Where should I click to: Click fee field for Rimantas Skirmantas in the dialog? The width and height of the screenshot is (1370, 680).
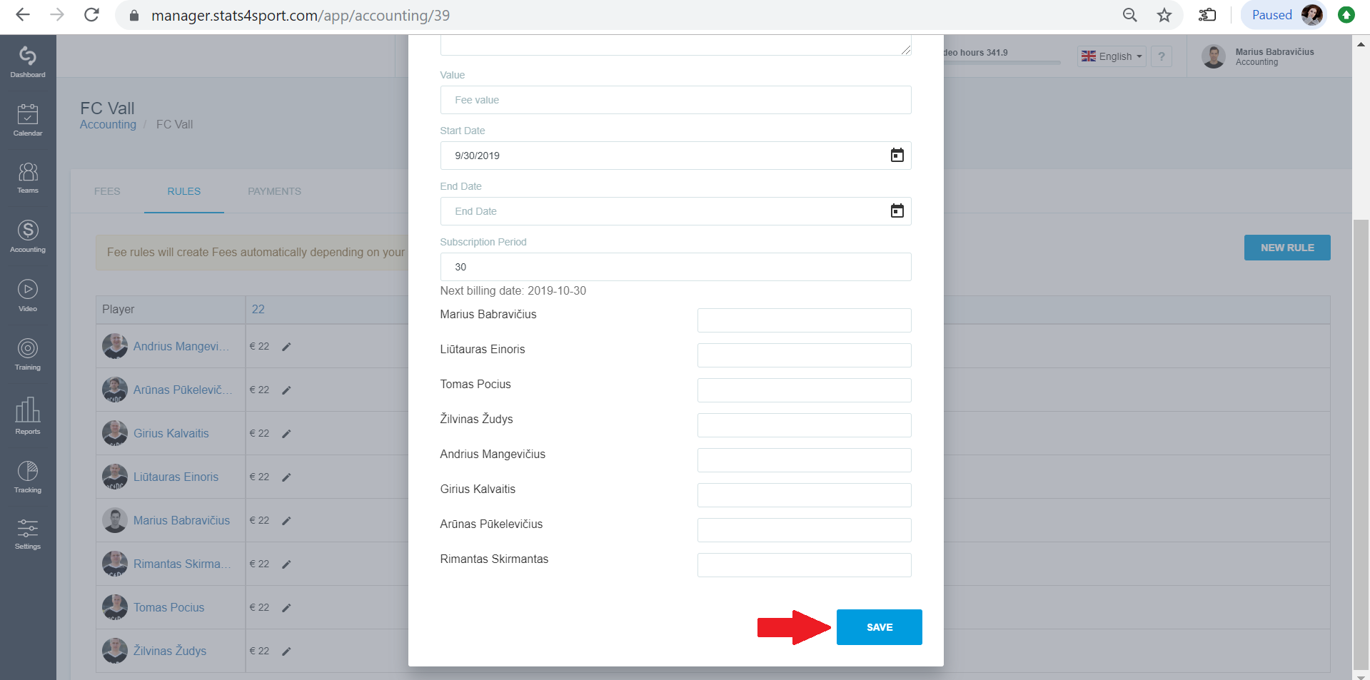coord(804,565)
